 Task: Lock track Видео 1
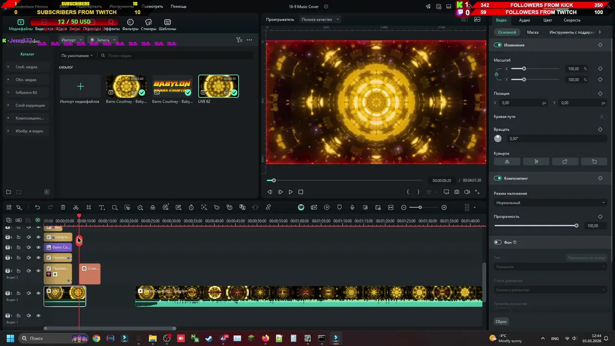click(18, 316)
